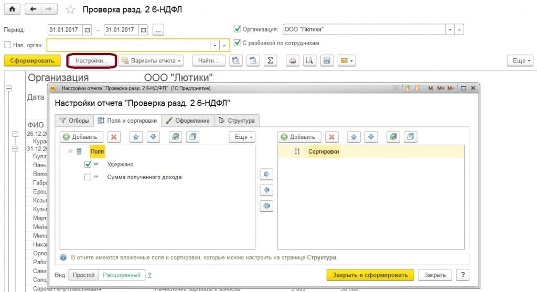
Task: Click the Sum (Σ) toolbar icon
Action: pyautogui.click(x=270, y=61)
